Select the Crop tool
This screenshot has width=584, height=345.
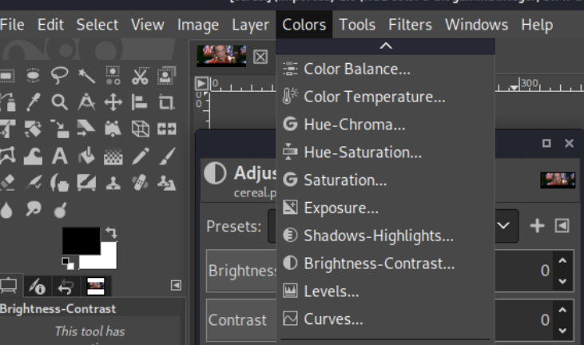166,102
